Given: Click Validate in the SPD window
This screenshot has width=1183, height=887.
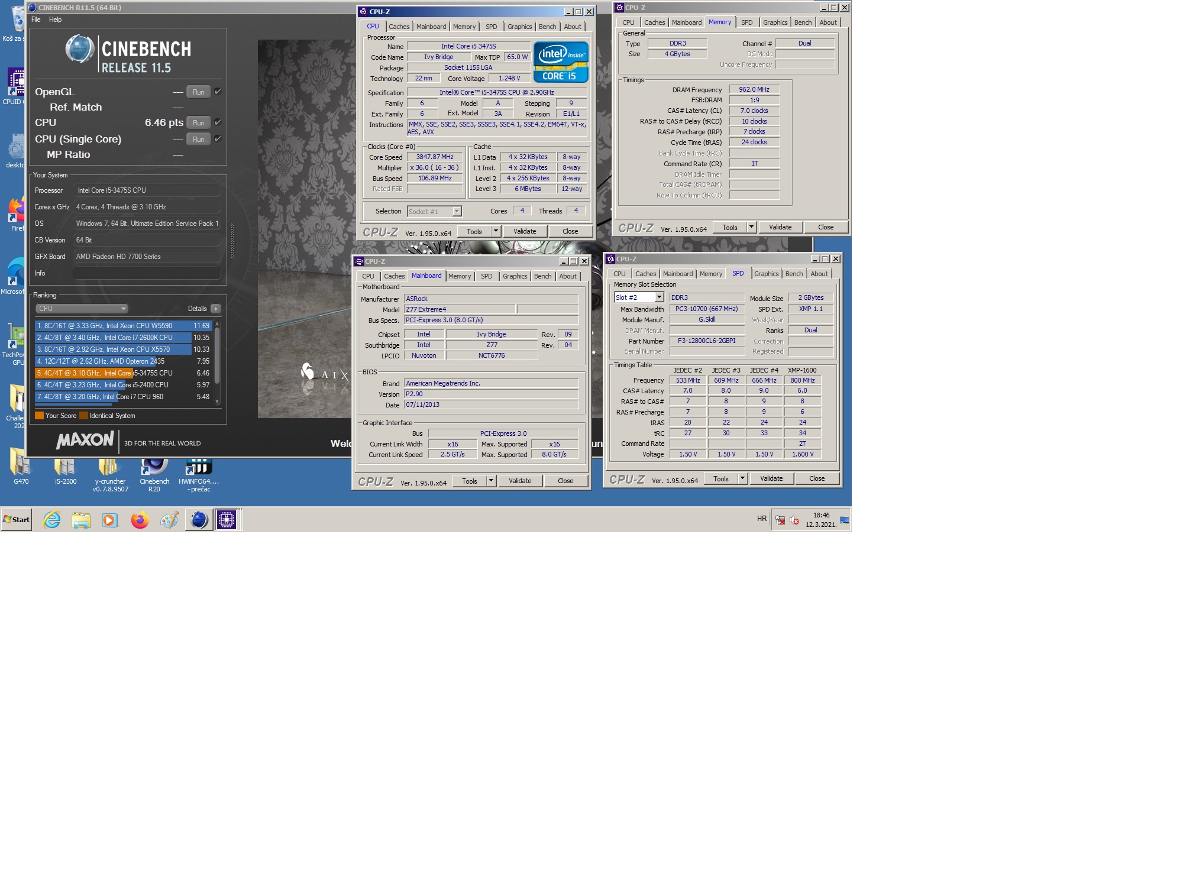Looking at the screenshot, I should (771, 478).
